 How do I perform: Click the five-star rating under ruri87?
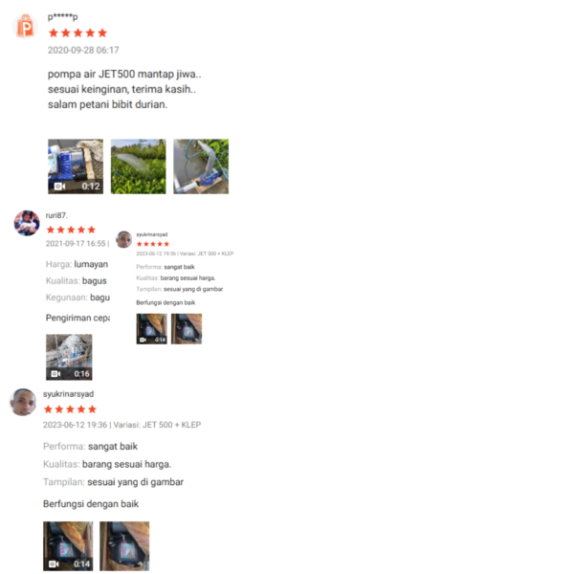pos(71,230)
